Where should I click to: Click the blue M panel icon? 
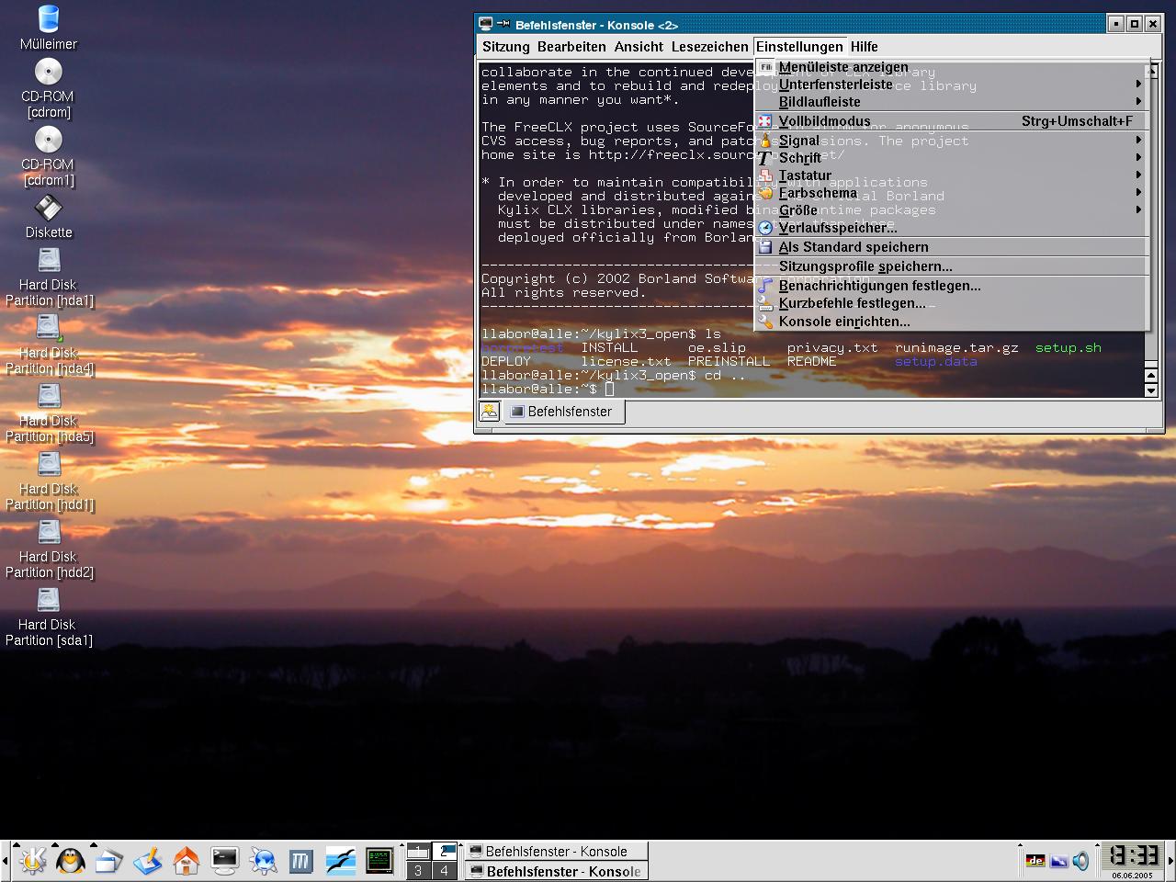coord(301,861)
